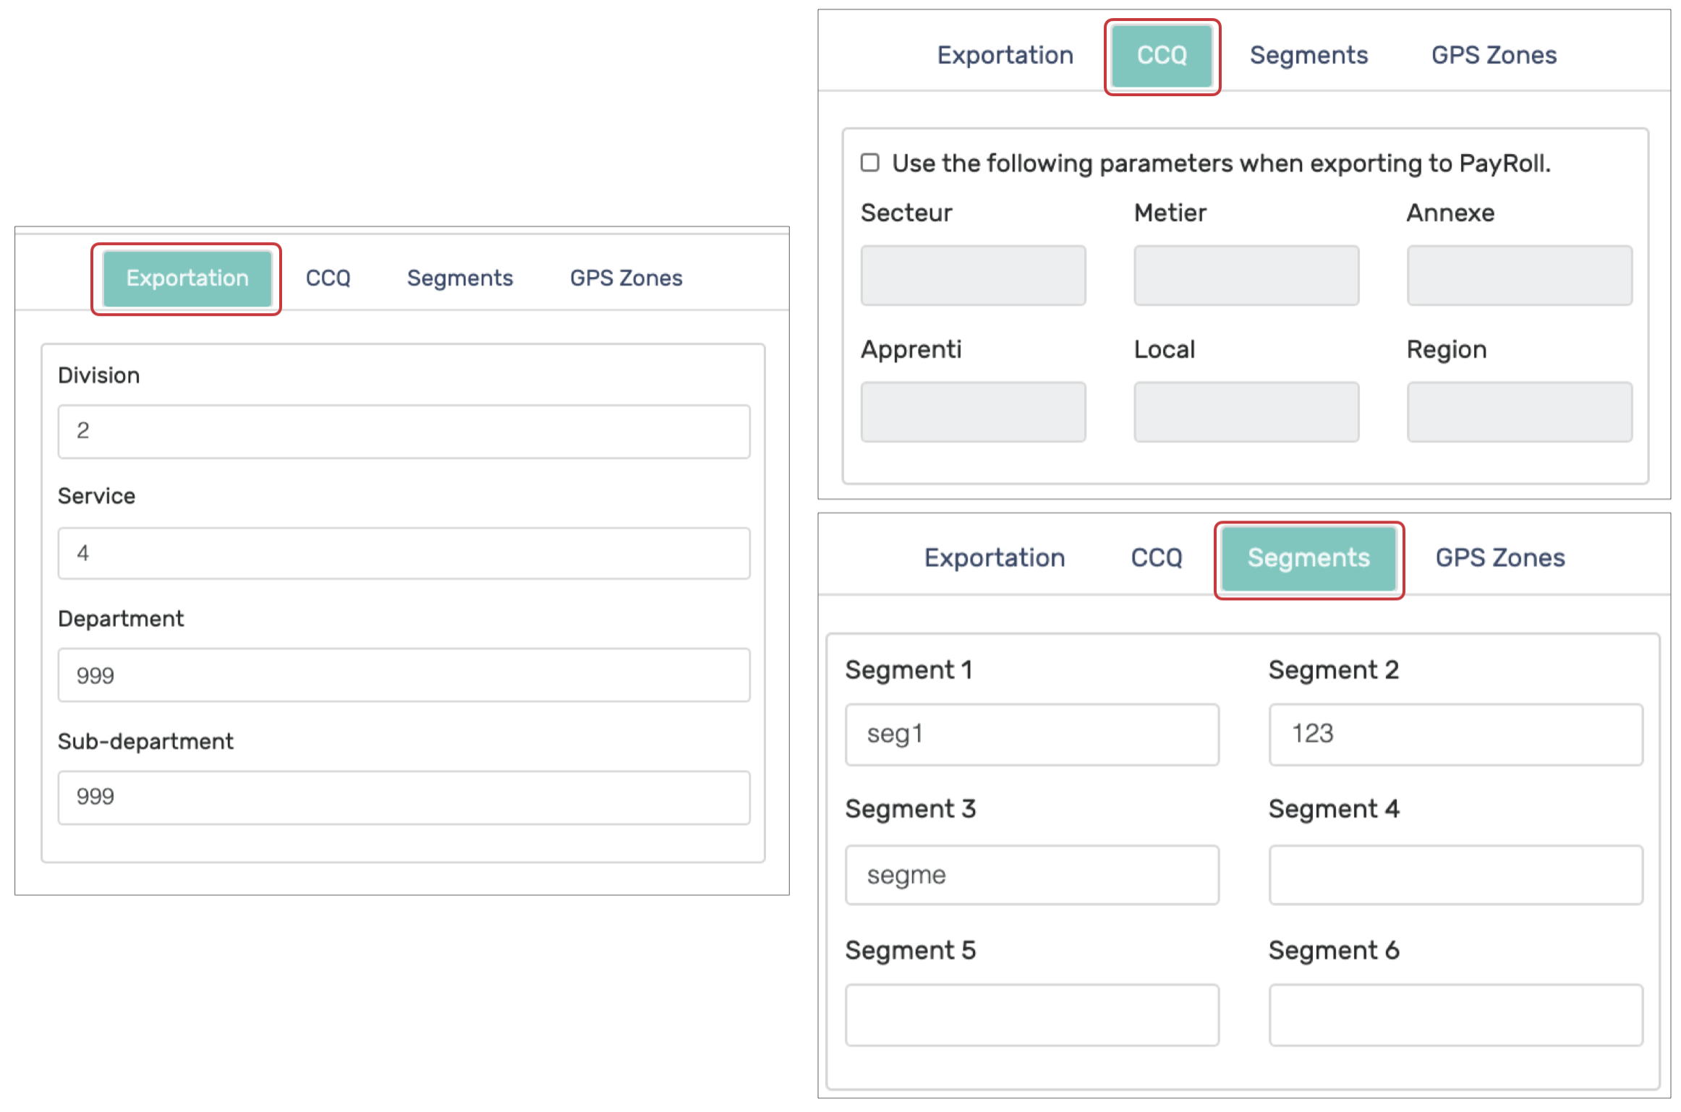
Task: Click the Segment 2 field containing 123
Action: [1455, 735]
